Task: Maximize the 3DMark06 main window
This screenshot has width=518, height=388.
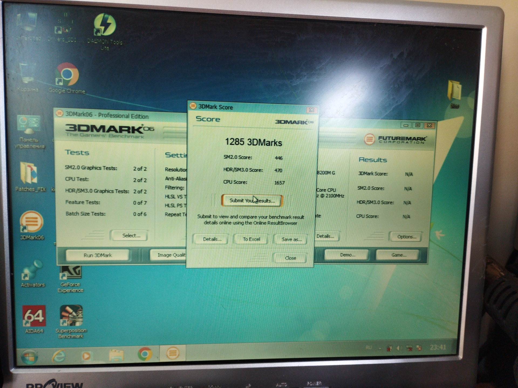Action: click(418, 125)
